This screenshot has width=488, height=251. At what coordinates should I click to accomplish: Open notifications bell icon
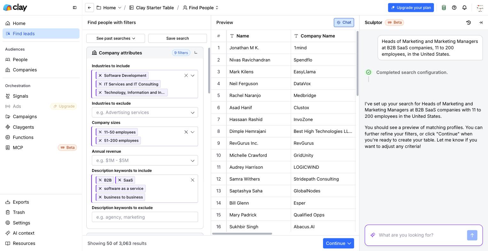(464, 8)
